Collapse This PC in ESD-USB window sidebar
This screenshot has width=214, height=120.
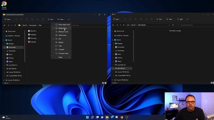click(112, 40)
